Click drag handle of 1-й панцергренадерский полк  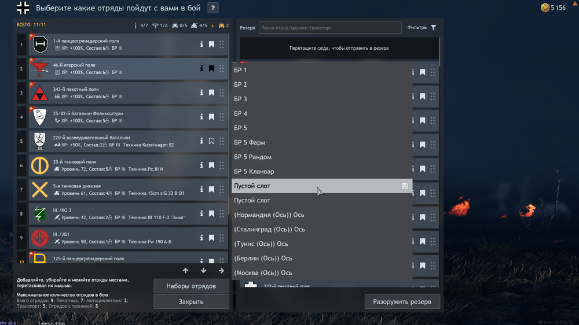tap(222, 45)
